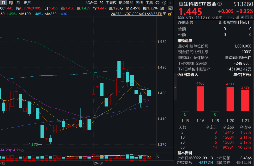Click the 60-day net inflow amount 80981
This screenshot has height=166, width=254.
tap(228, 147)
